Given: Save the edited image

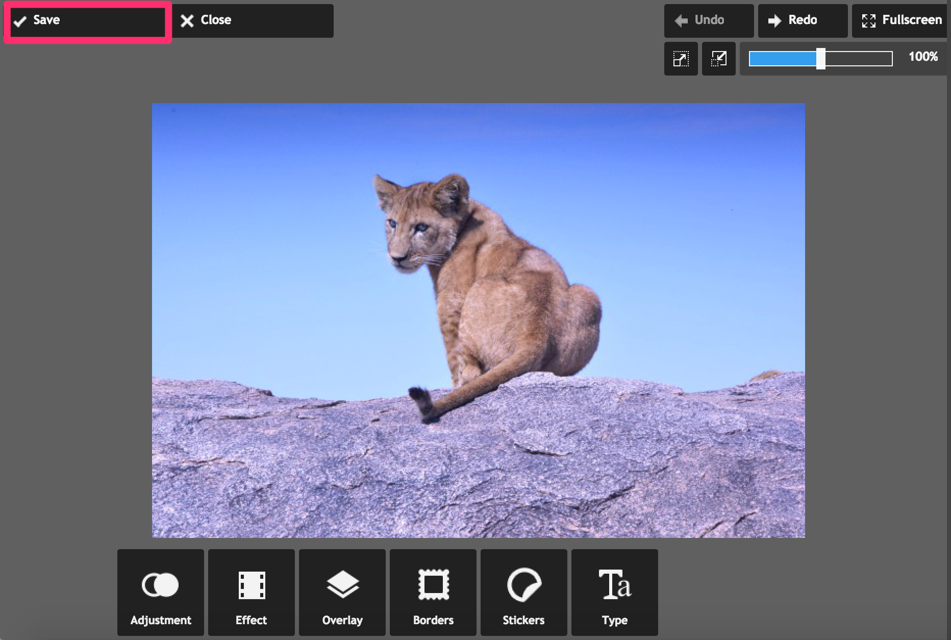Looking at the screenshot, I should pos(88,20).
